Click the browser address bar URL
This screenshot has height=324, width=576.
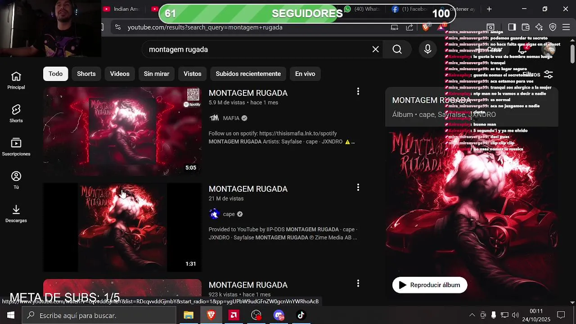click(205, 27)
